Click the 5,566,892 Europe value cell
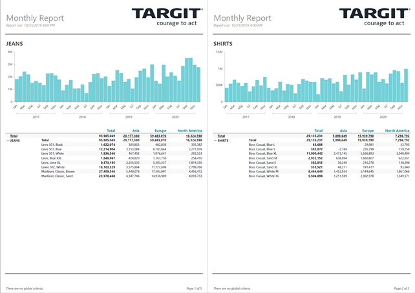The image size is (415, 293). point(367,154)
